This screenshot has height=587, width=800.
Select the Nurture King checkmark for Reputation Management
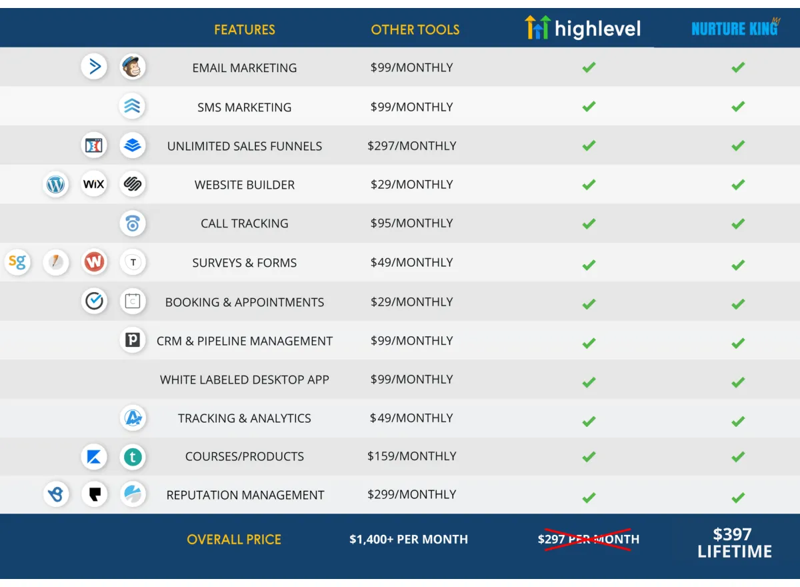(x=738, y=497)
